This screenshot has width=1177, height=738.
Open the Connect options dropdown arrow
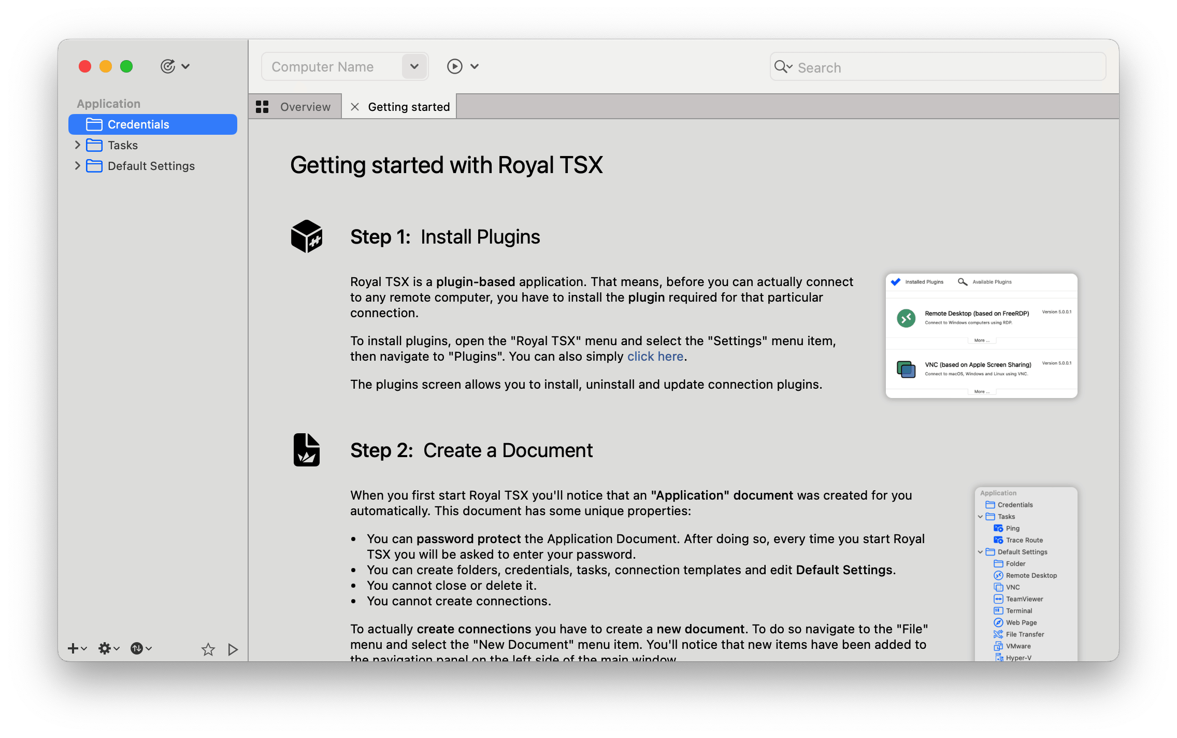(x=475, y=66)
